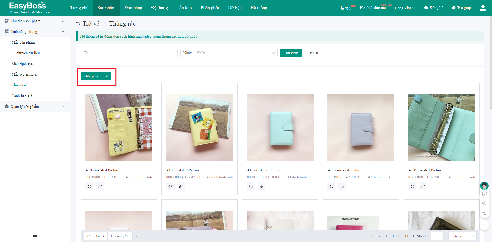Go to the next page arrow
Image resolution: width=492 pixels, height=242 pixels.
coord(413,236)
